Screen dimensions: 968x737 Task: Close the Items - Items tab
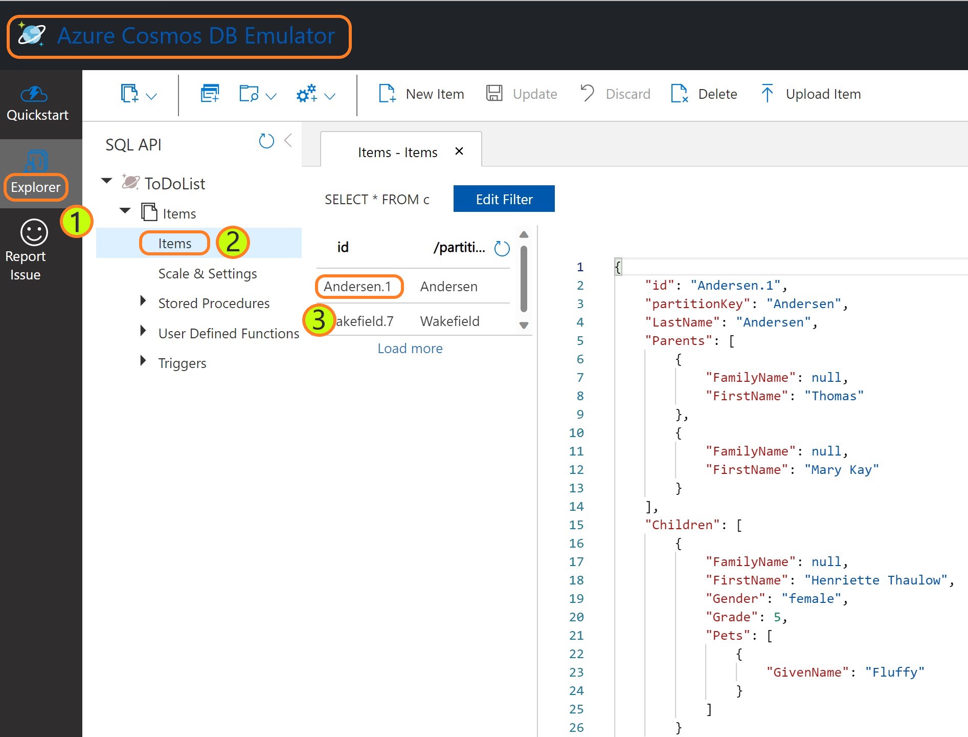(x=459, y=151)
